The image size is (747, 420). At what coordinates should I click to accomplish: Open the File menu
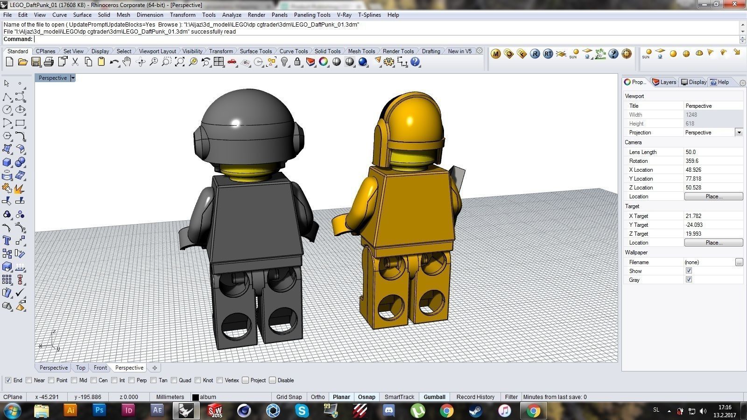tap(7, 15)
